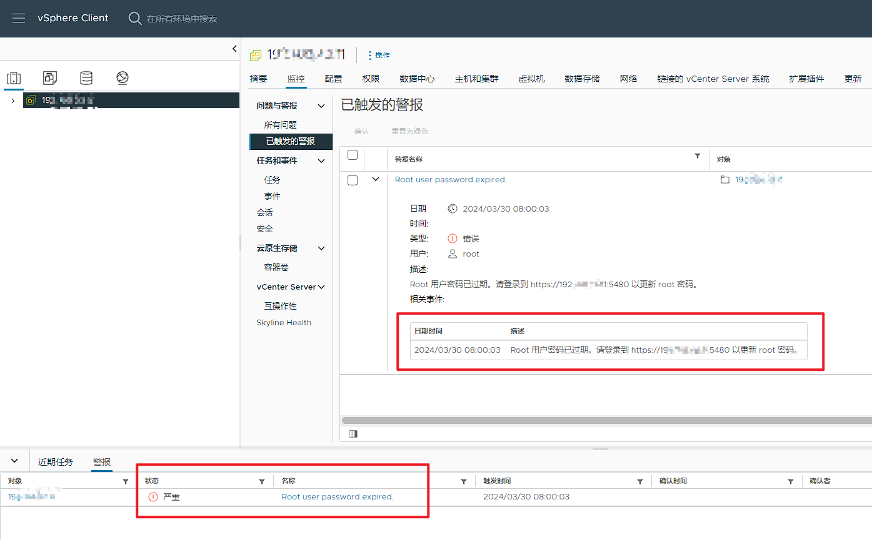Click the alarms table horizontal scrollbar

click(606, 421)
